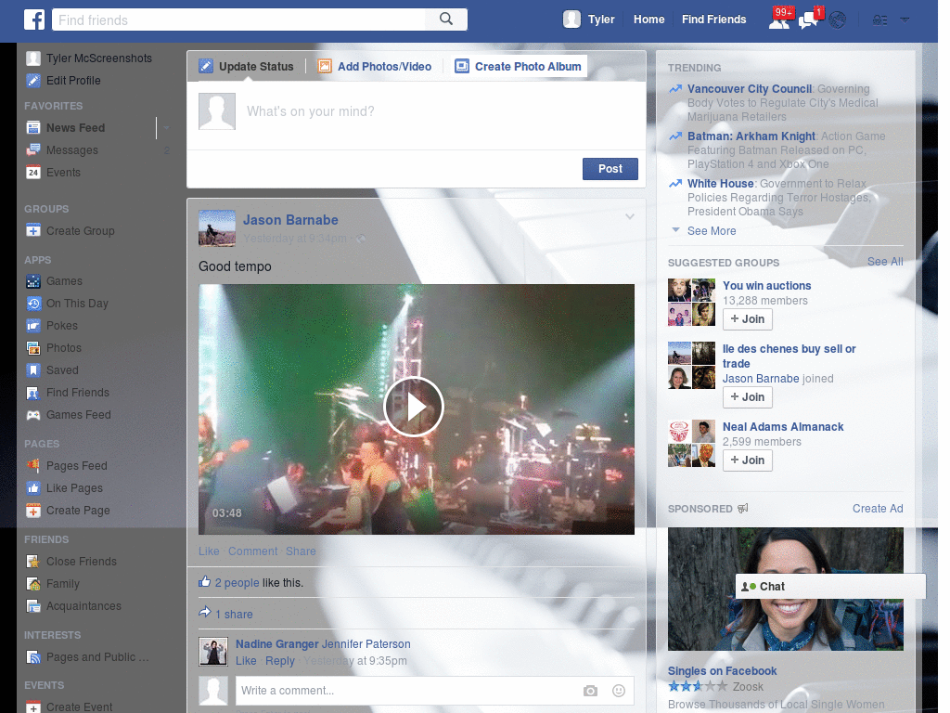Click See All suggested groups link
Screen dimensions: 950x713
(884, 261)
